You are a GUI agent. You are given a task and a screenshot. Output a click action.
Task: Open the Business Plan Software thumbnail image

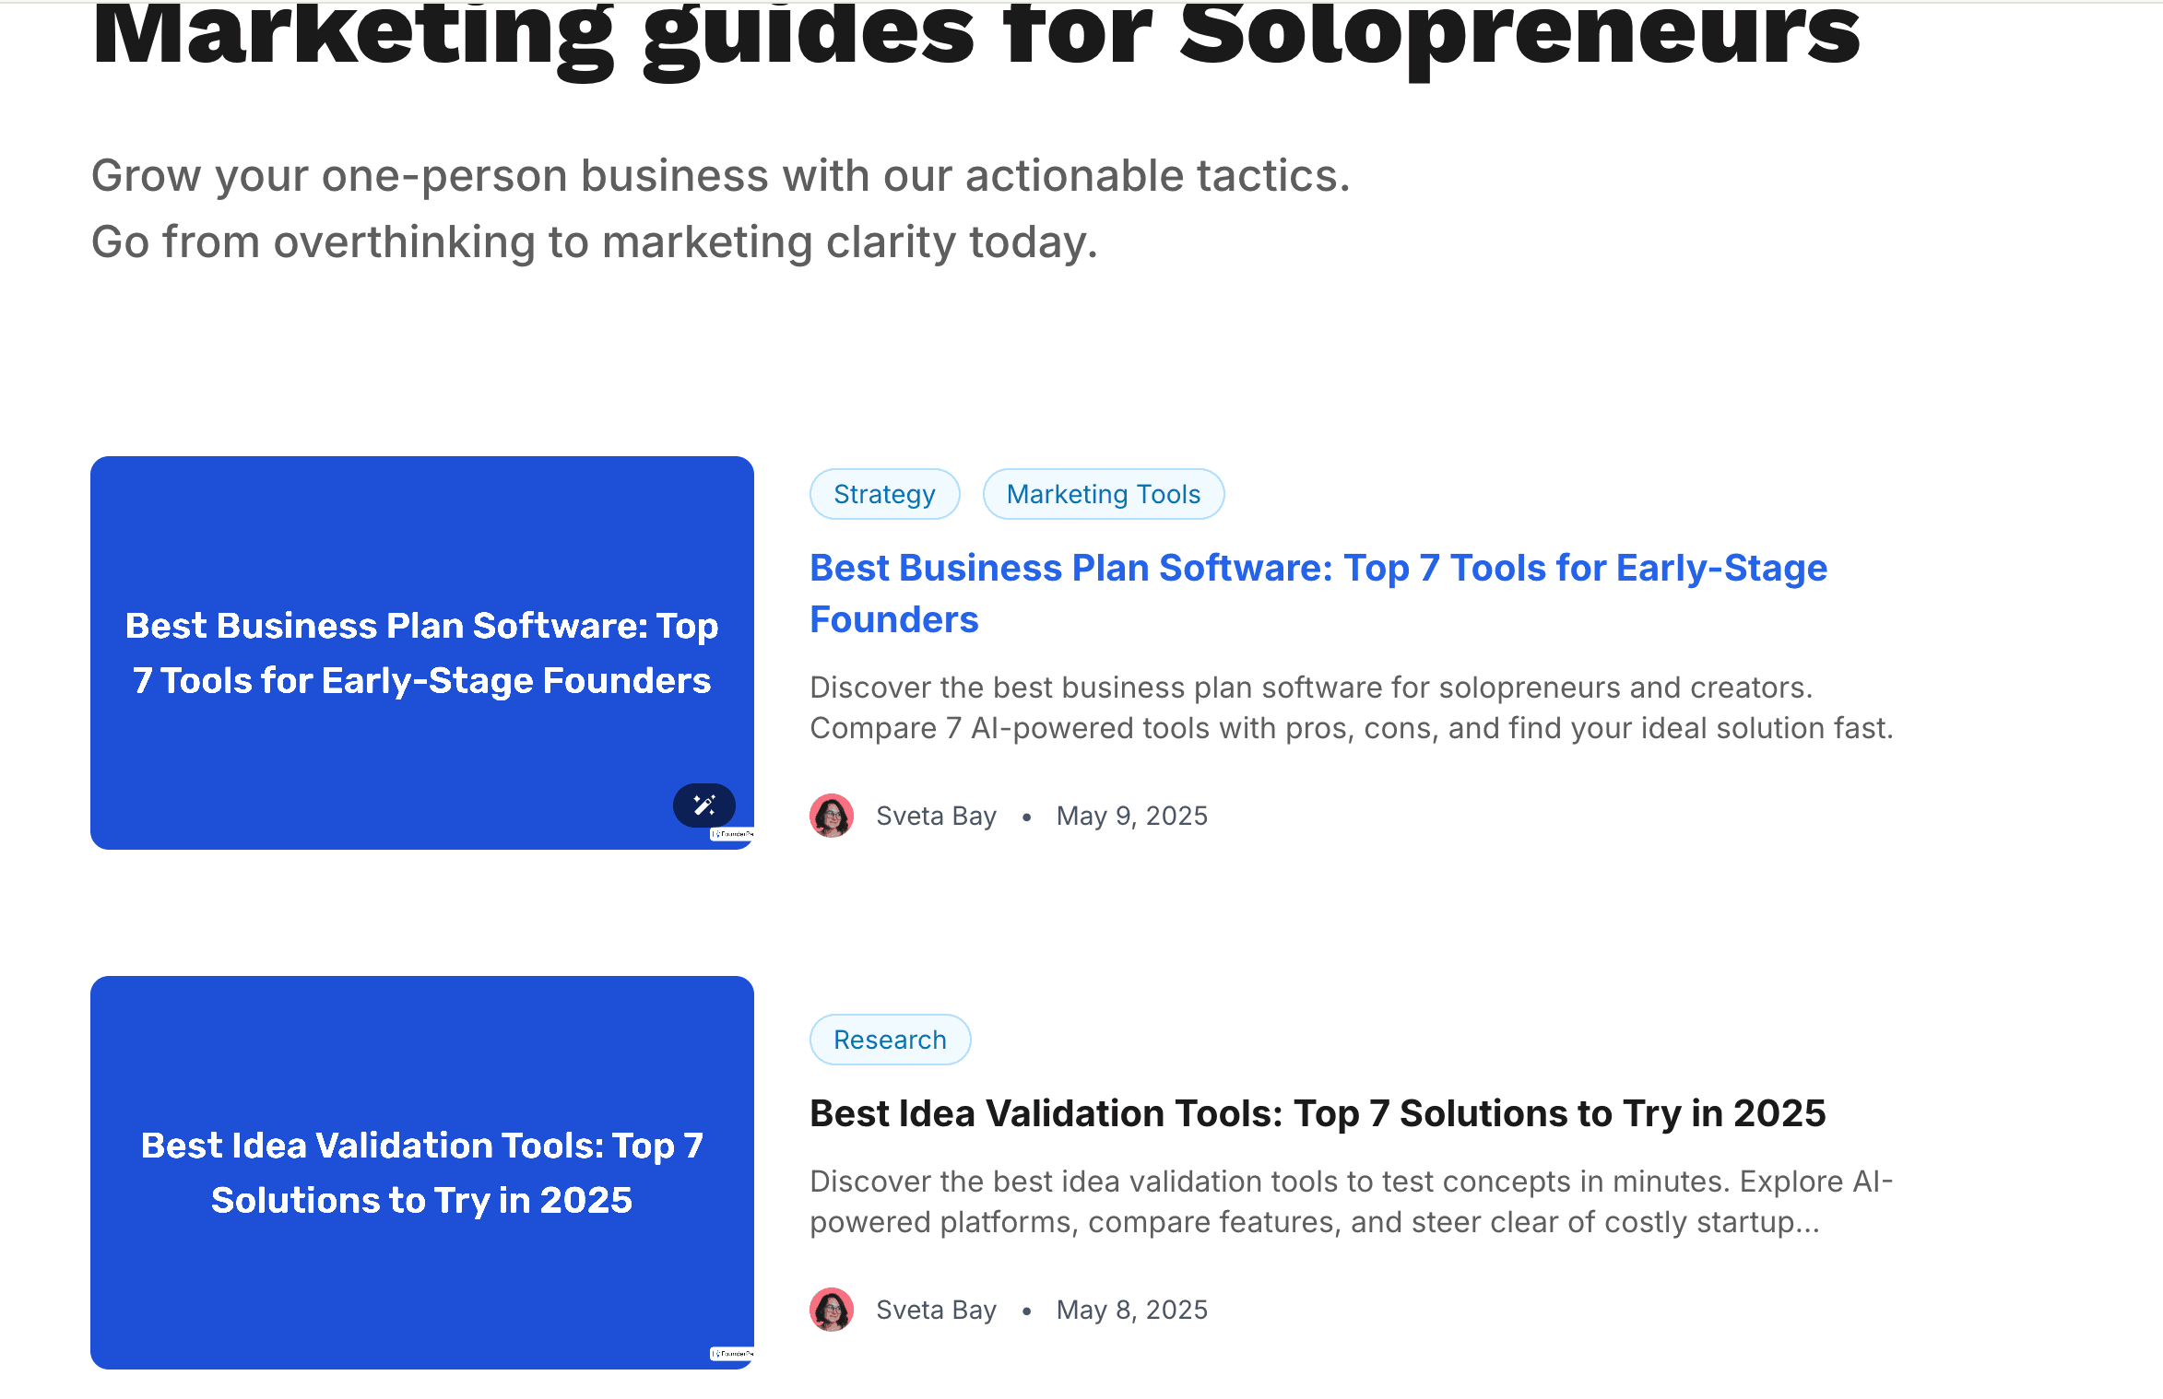pos(422,652)
